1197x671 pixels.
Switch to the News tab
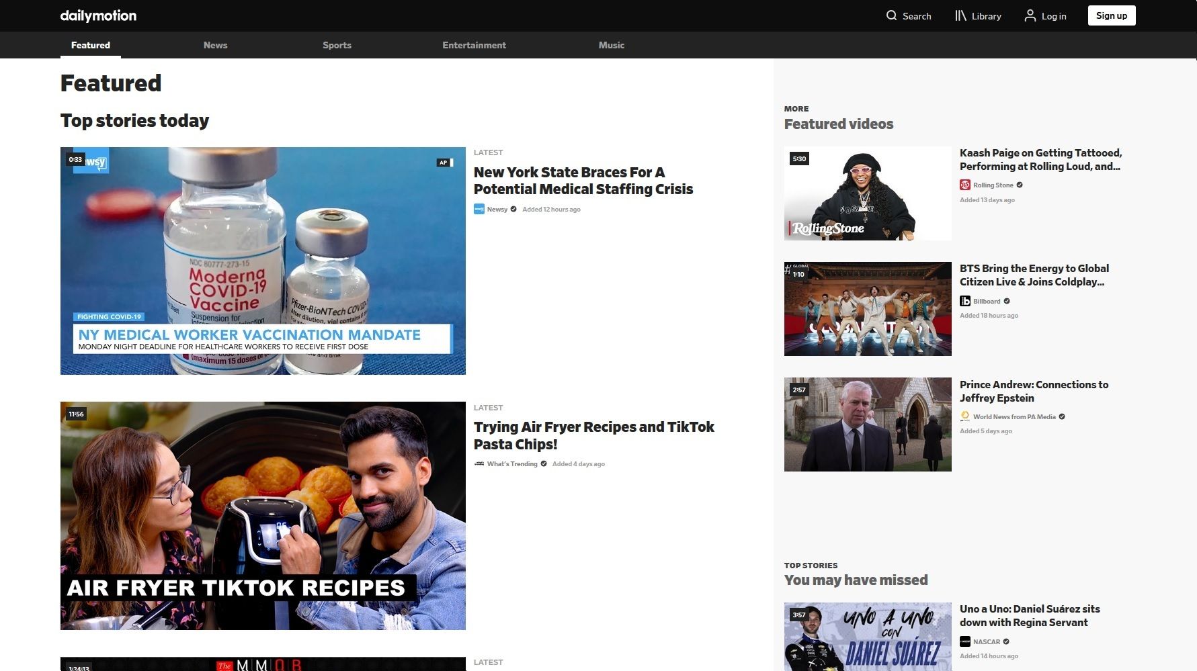pyautogui.click(x=215, y=45)
